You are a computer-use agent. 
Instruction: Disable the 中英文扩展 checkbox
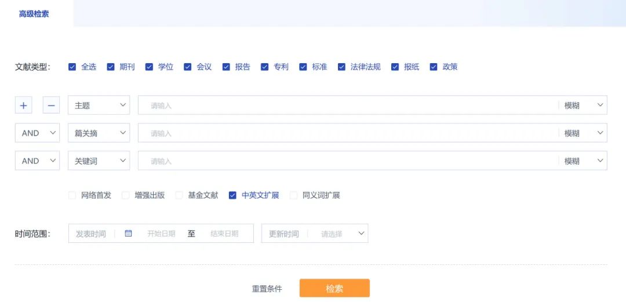[x=232, y=195]
